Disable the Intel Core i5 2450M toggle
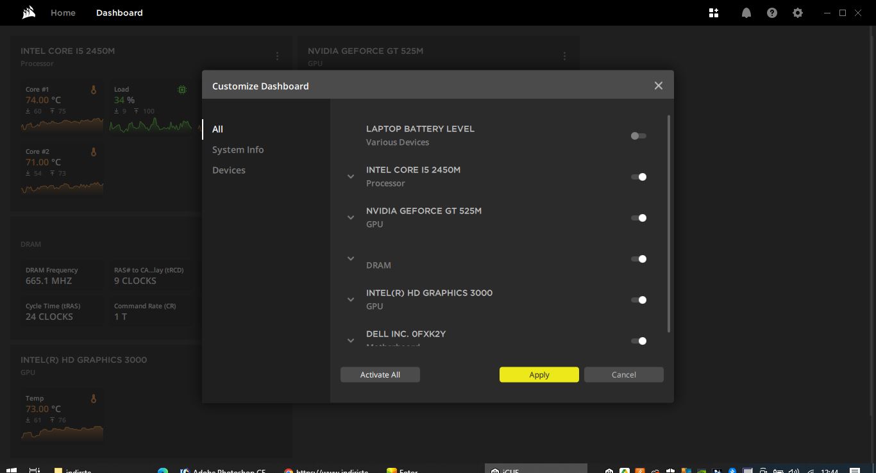The height and width of the screenshot is (473, 876). click(x=638, y=177)
